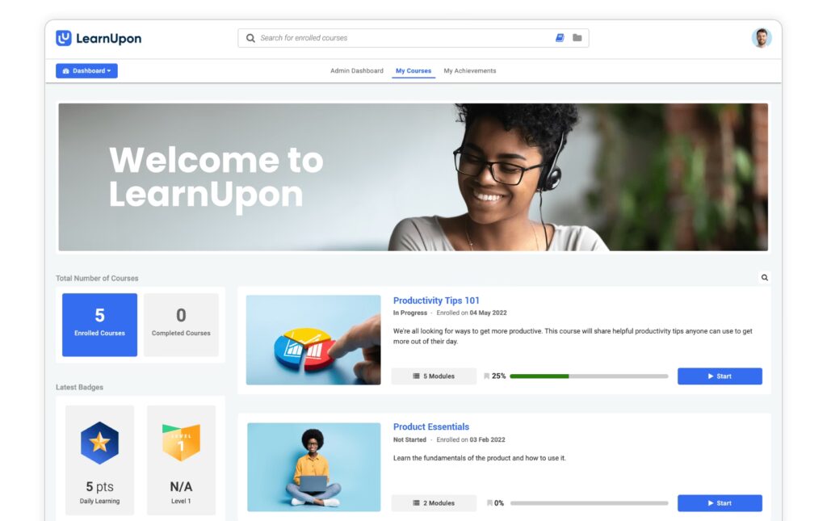Image resolution: width=827 pixels, height=521 pixels.
Task: Open the user profile avatar
Action: pyautogui.click(x=761, y=38)
